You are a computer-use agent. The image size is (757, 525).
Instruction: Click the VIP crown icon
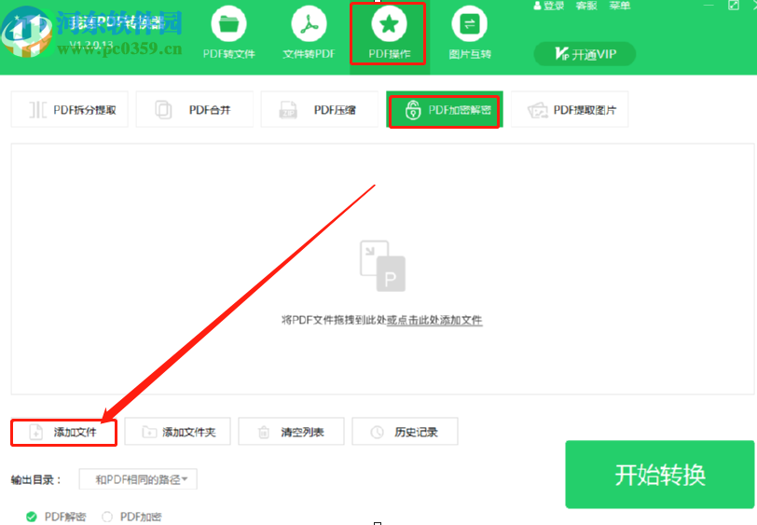click(x=562, y=53)
